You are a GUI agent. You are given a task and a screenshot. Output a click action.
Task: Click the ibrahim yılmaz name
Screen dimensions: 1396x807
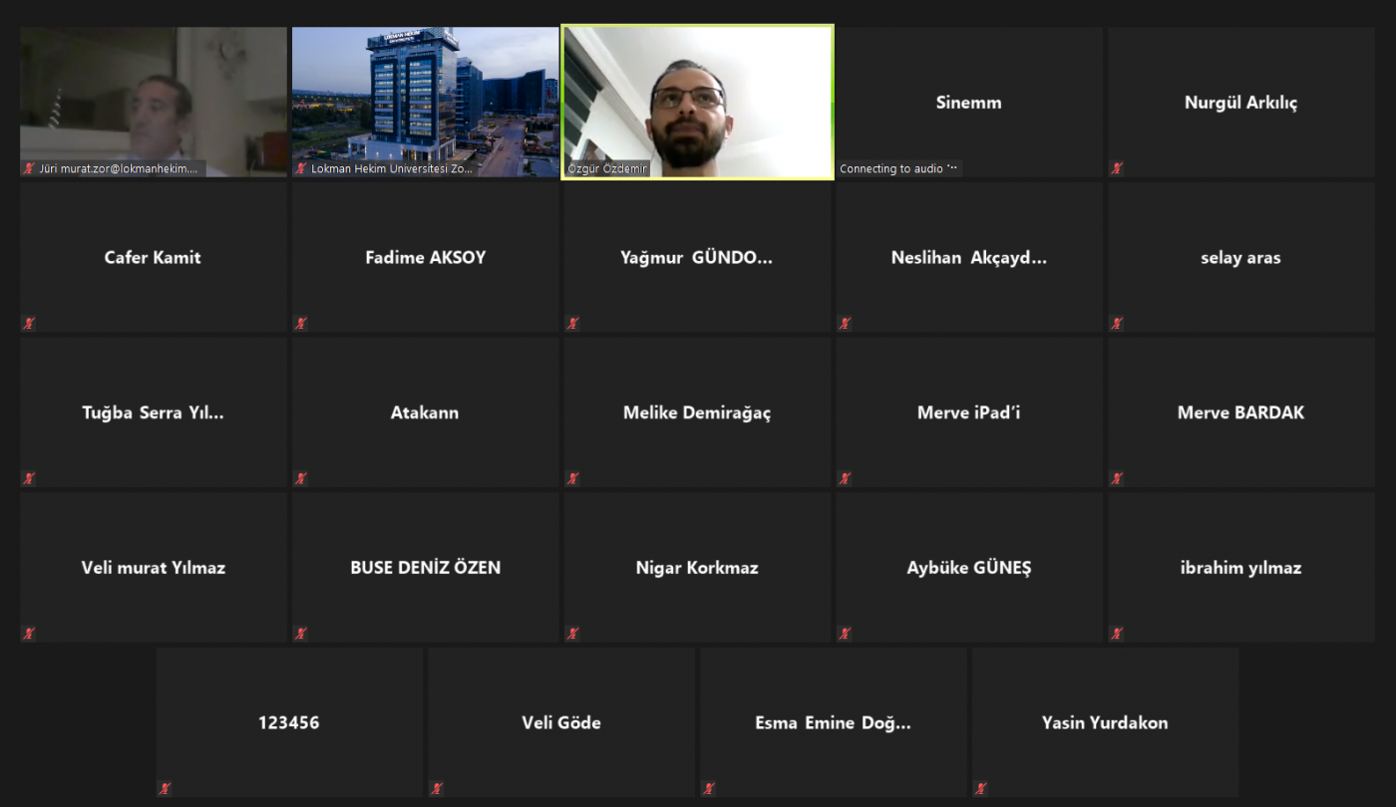point(1241,568)
